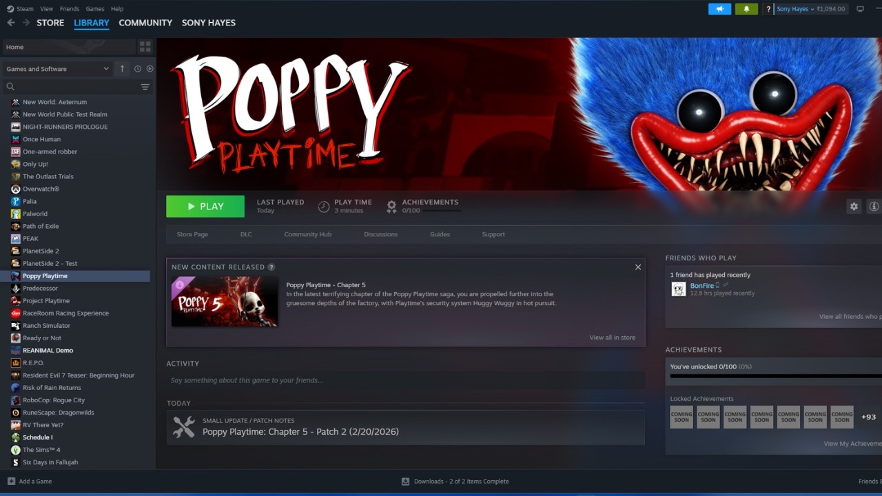882x496 pixels.
Task: Click the achievements progress bar
Action: click(x=776, y=376)
